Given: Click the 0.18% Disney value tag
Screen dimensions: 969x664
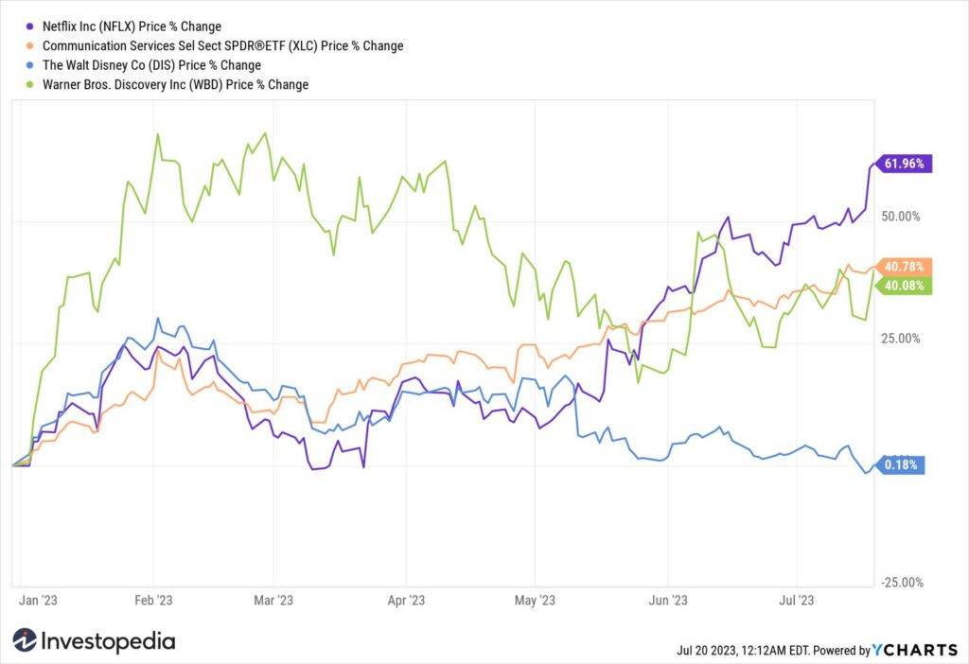Looking at the screenshot, I should tap(900, 464).
